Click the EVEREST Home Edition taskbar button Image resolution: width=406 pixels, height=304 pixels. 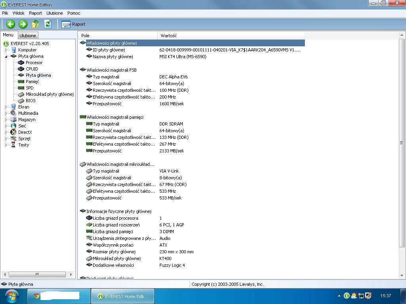(x=123, y=296)
